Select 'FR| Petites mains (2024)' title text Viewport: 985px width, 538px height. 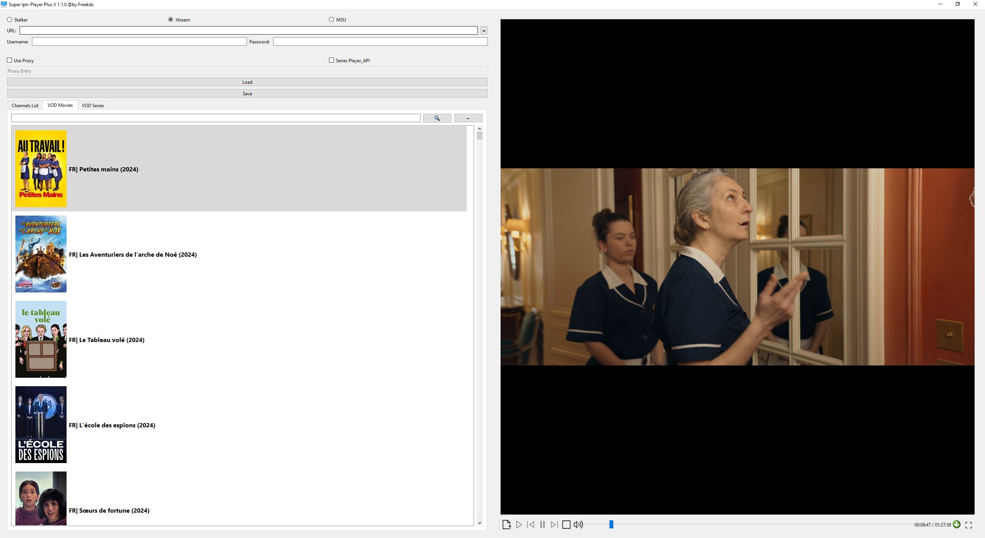(104, 169)
